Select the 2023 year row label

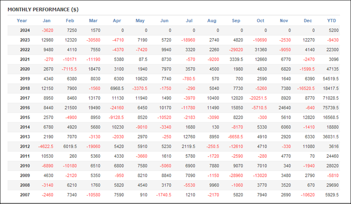(25, 40)
